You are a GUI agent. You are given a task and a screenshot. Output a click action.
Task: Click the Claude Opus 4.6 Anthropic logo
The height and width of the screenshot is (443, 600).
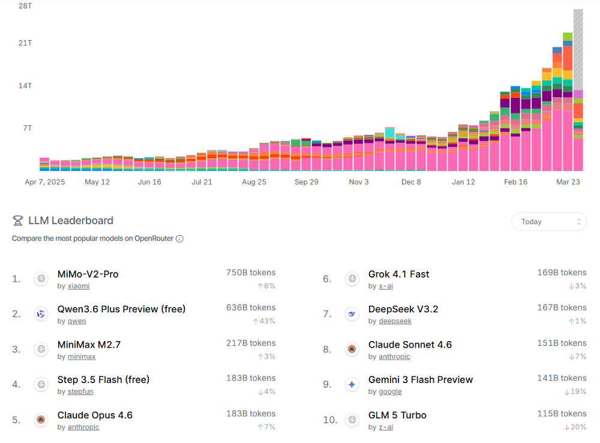41,420
